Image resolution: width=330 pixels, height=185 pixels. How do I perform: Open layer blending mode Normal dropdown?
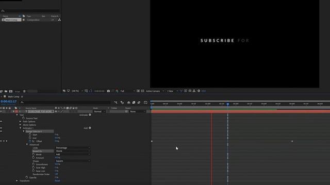(x=100, y=112)
